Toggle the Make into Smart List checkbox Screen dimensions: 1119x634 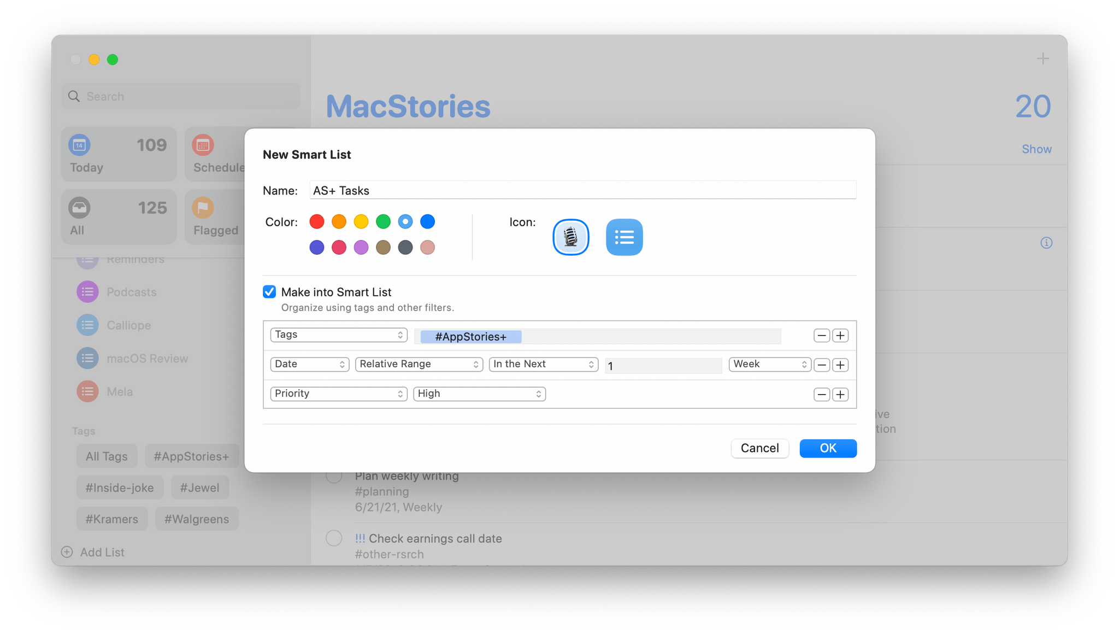(270, 292)
